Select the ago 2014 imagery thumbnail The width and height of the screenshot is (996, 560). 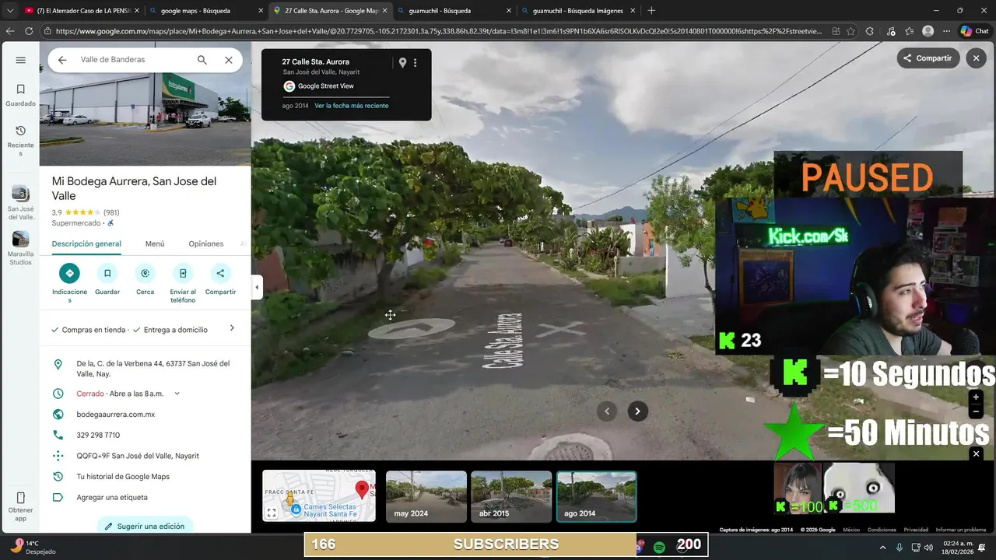click(596, 496)
